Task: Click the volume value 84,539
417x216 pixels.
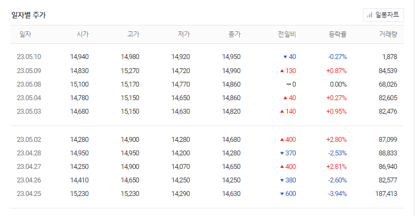Action: pyautogui.click(x=388, y=71)
